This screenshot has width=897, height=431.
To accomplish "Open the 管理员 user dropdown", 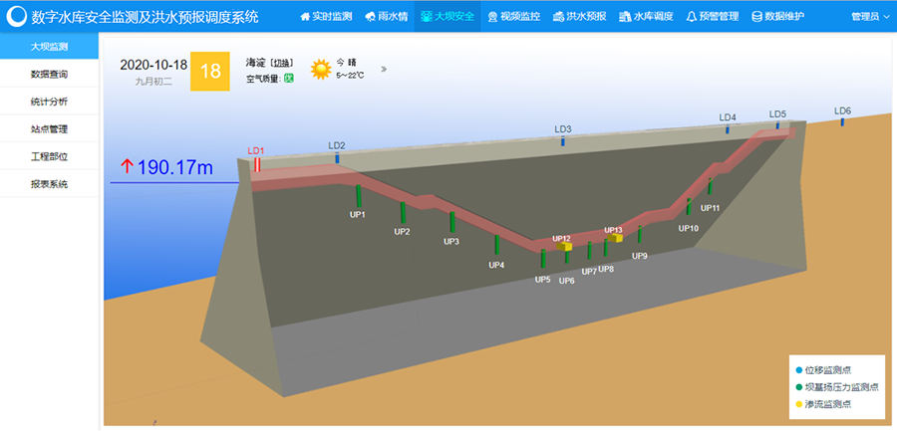I will click(870, 17).
